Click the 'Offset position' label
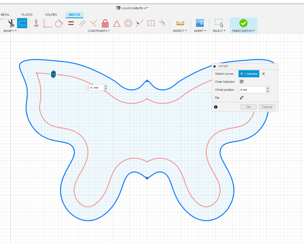This screenshot has width=304, height=243. pos(224,90)
